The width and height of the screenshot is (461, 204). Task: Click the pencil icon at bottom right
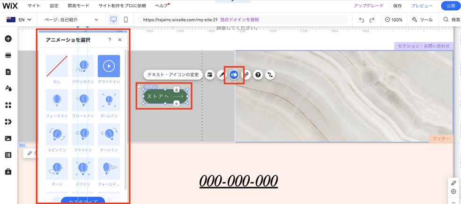[453, 183]
